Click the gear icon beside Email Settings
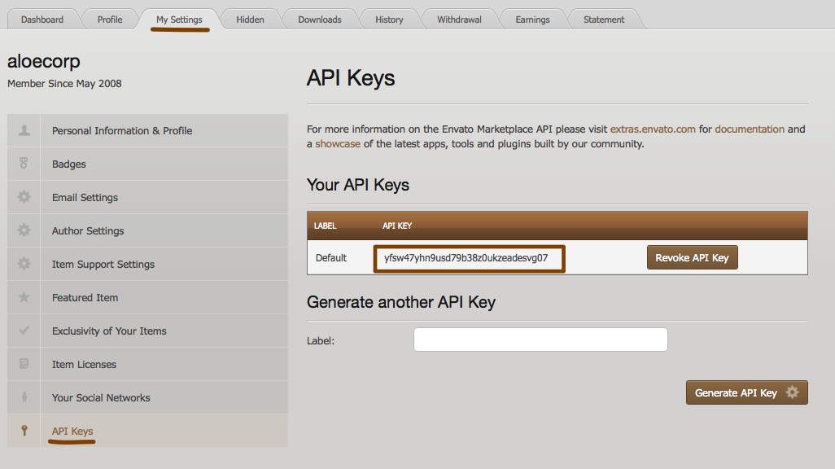This screenshot has height=469, width=835. pos(24,197)
